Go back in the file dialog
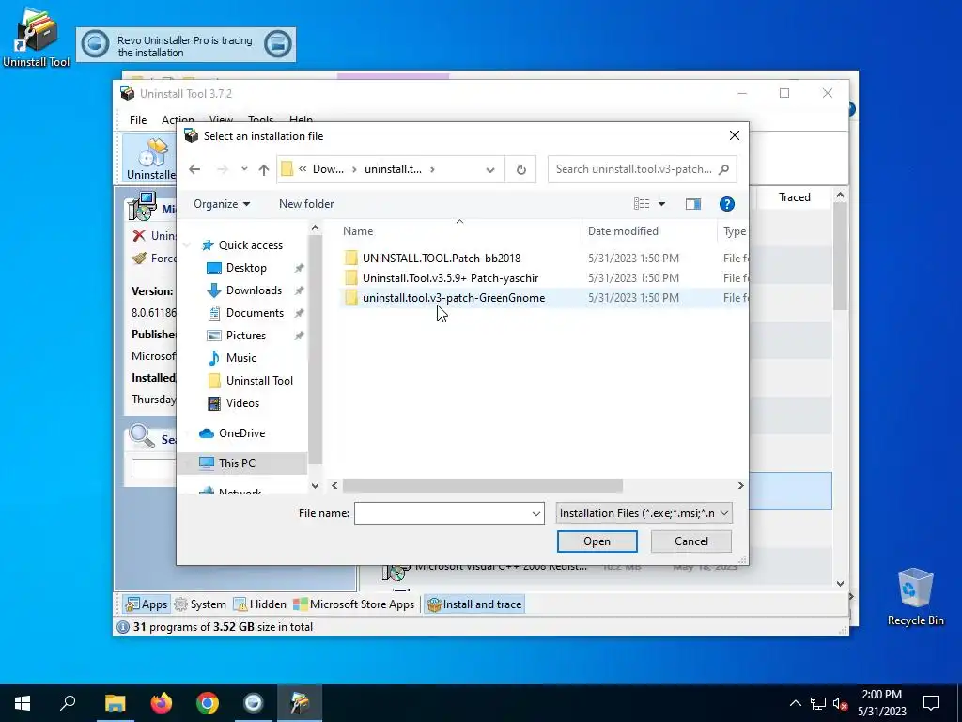Image resolution: width=962 pixels, height=722 pixels. [x=194, y=169]
